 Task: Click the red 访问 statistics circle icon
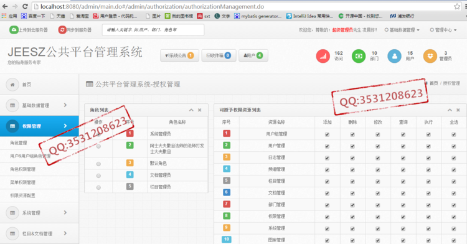pyautogui.click(x=323, y=56)
